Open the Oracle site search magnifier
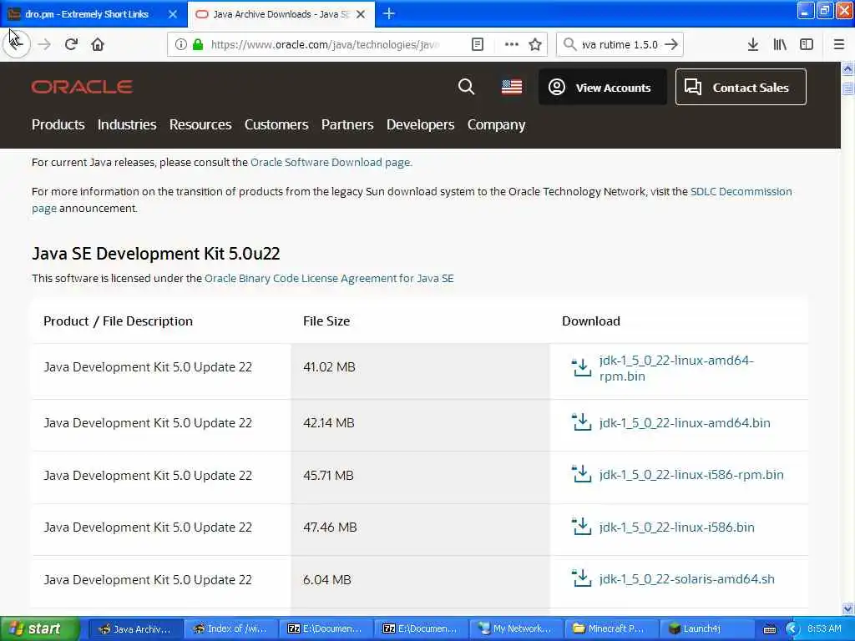 (x=466, y=87)
